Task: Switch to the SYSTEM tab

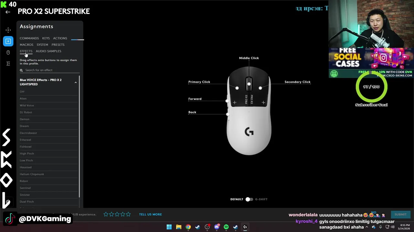Action: pos(42,45)
